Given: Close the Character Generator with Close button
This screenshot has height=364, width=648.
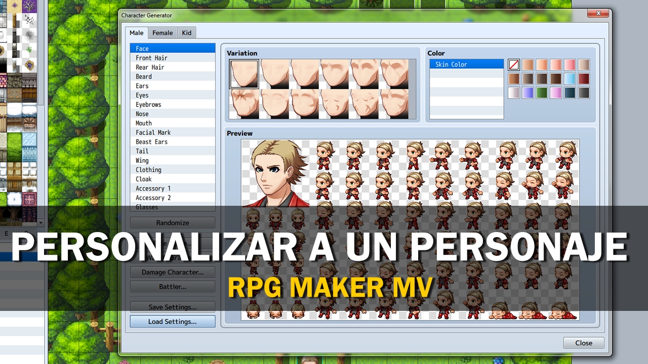Looking at the screenshot, I should pos(584,343).
